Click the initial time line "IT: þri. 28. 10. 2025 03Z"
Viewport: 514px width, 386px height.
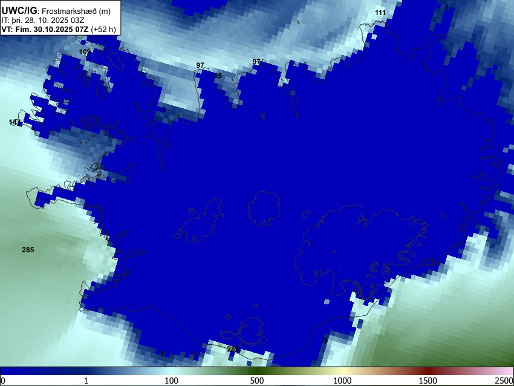[x=42, y=21]
